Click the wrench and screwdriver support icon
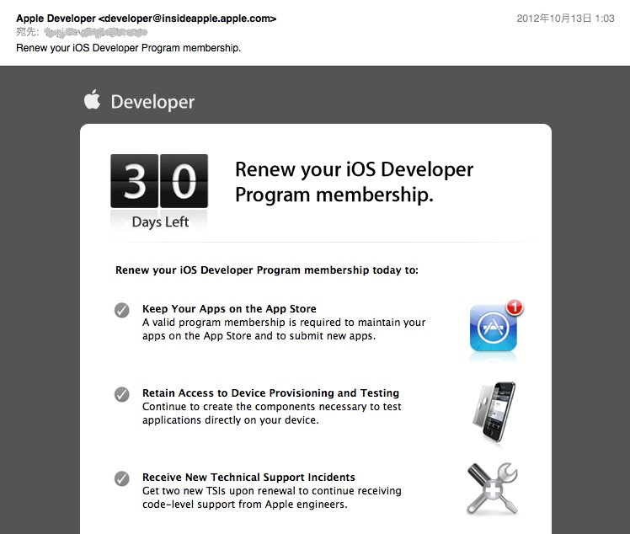This screenshot has width=630, height=534. [x=492, y=489]
